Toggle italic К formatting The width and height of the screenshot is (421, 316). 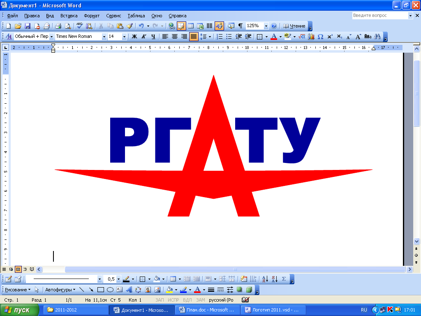point(144,37)
